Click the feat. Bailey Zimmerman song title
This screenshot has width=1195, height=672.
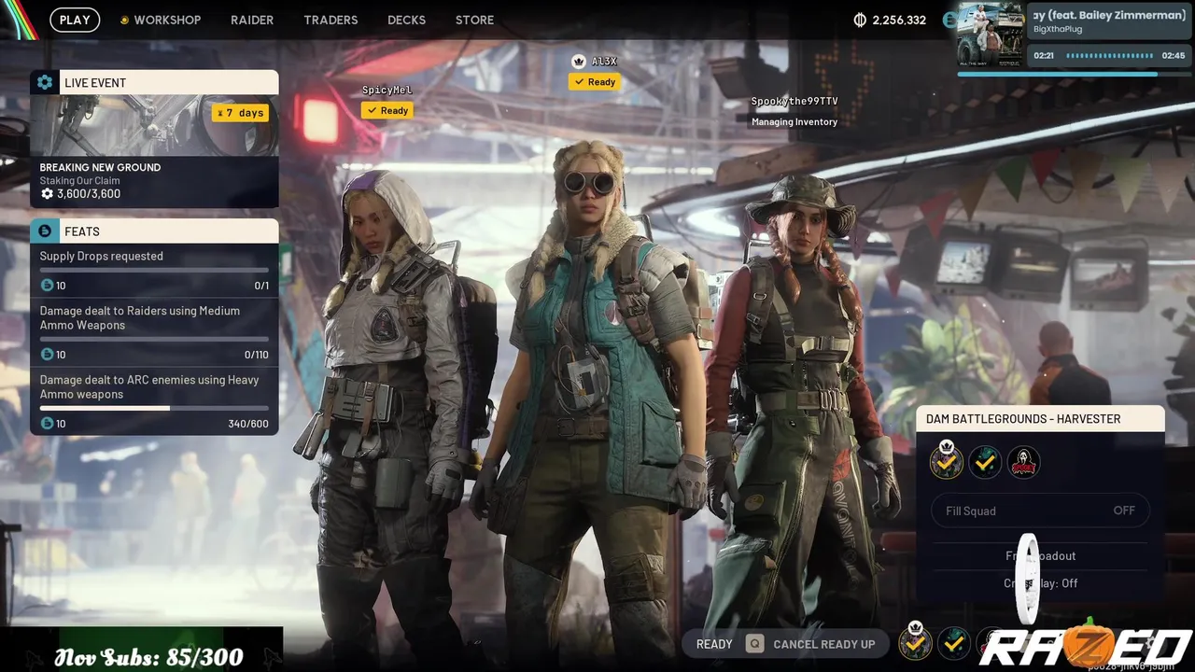(x=1110, y=15)
